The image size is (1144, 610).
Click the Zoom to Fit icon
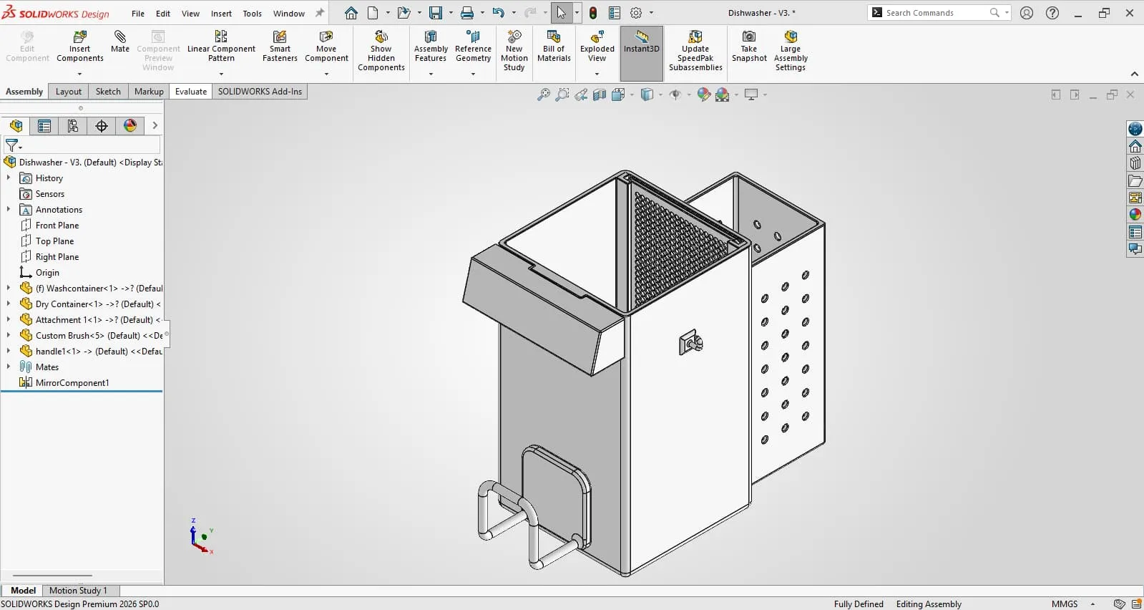(544, 95)
